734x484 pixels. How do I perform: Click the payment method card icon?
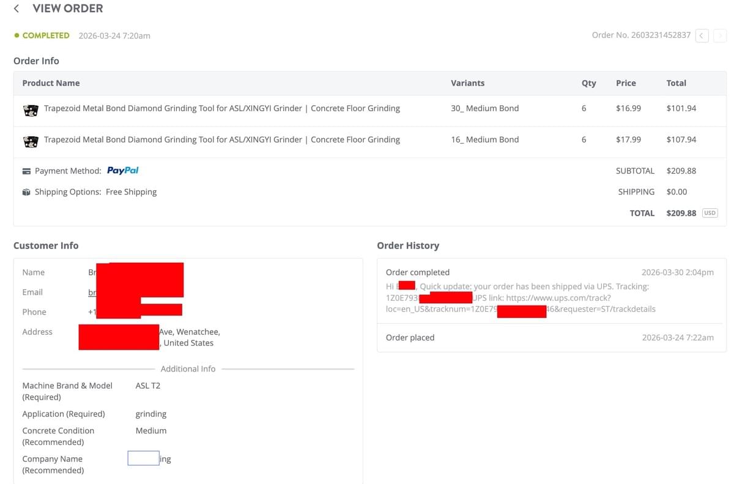26,171
